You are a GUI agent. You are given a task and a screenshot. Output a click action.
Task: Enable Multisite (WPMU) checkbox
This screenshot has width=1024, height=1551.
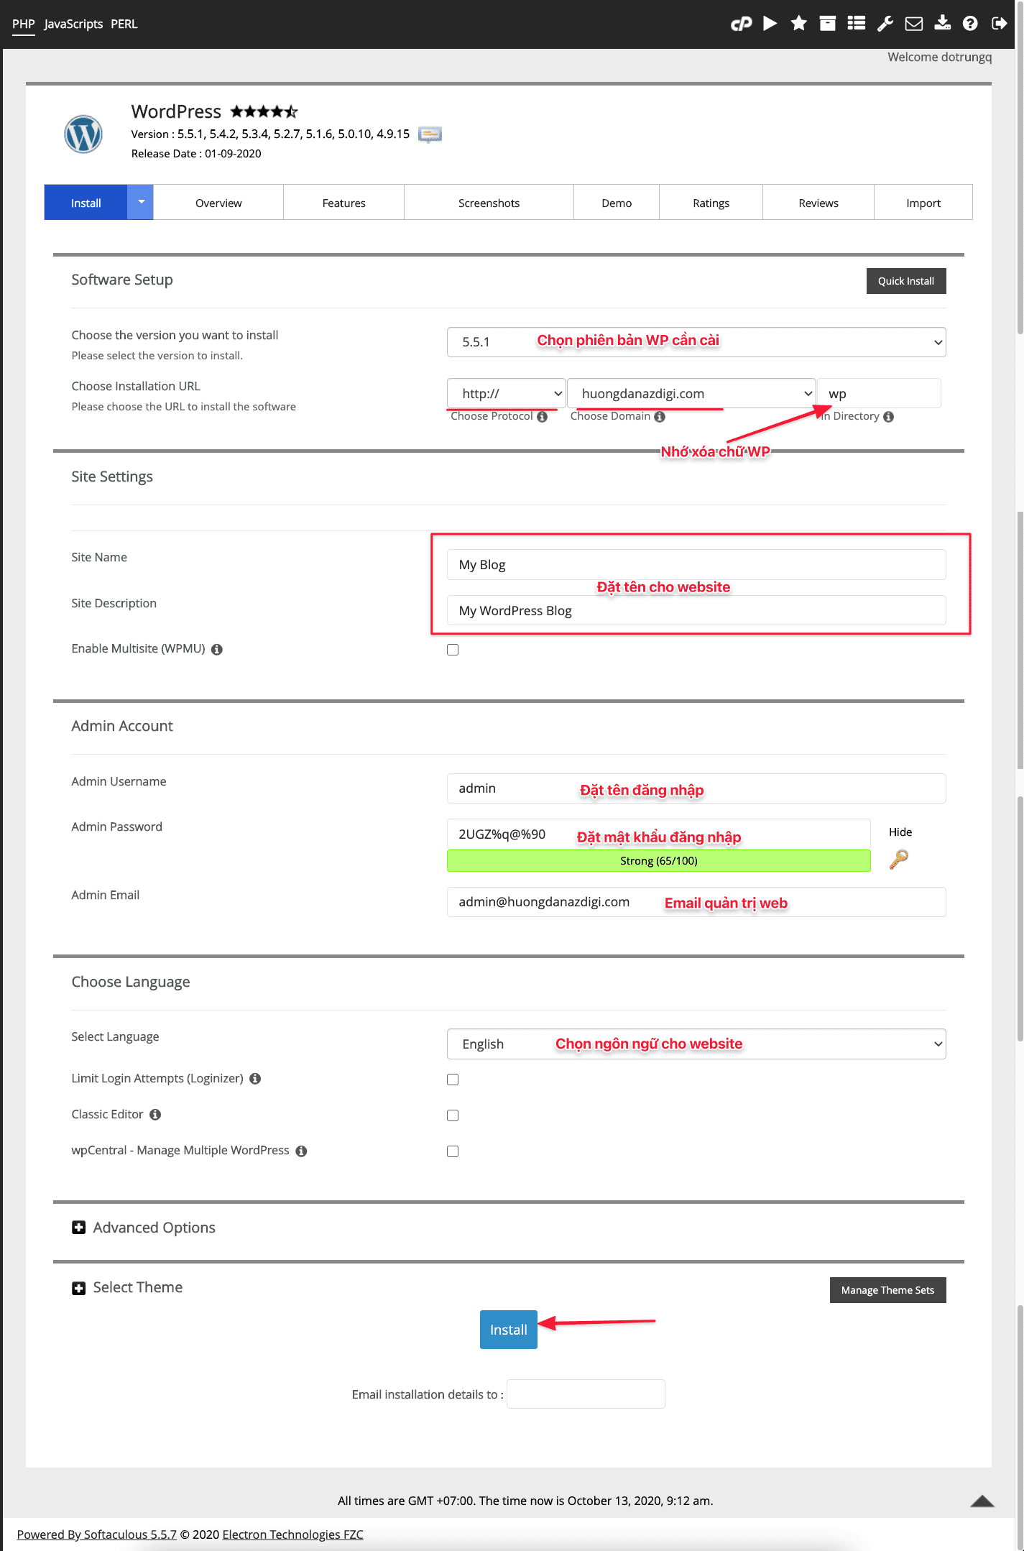[x=453, y=650]
